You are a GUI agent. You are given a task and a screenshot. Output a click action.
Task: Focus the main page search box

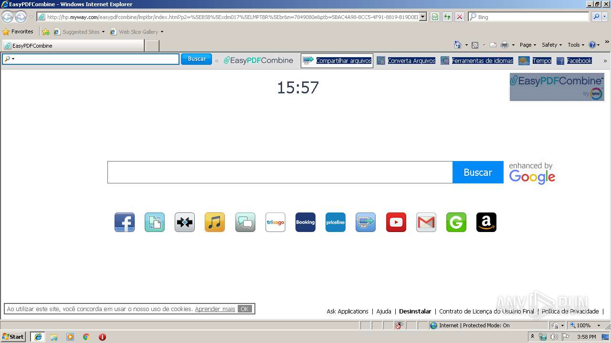pyautogui.click(x=280, y=172)
